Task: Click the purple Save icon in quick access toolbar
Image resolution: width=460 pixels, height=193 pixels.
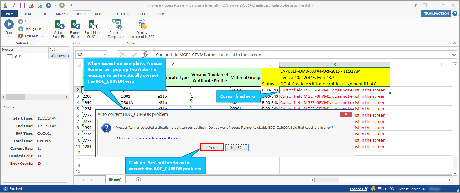Action: tap(22, 5)
